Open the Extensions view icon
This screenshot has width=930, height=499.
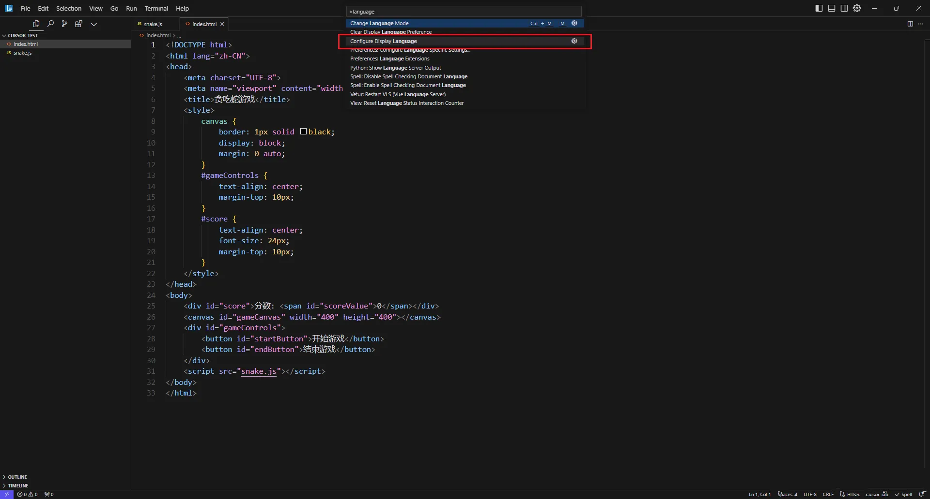click(78, 24)
